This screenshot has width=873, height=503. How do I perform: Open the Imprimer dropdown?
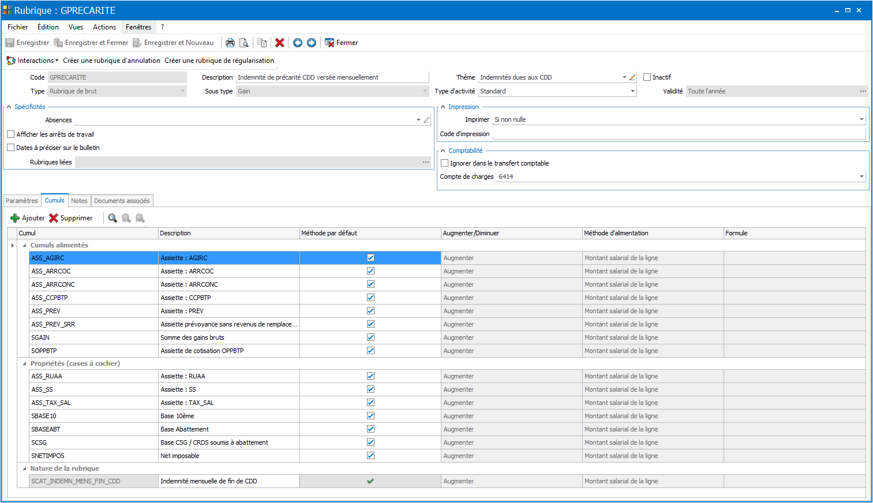(861, 119)
